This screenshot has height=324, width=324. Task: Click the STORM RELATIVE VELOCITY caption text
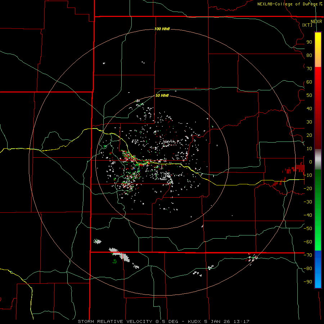(115, 321)
